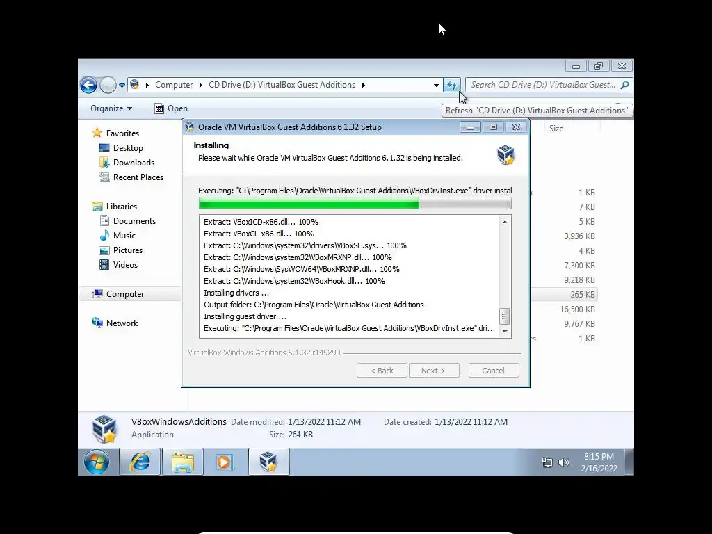Click the VirtualBox setup taskbar button
The height and width of the screenshot is (534, 712).
(268, 462)
